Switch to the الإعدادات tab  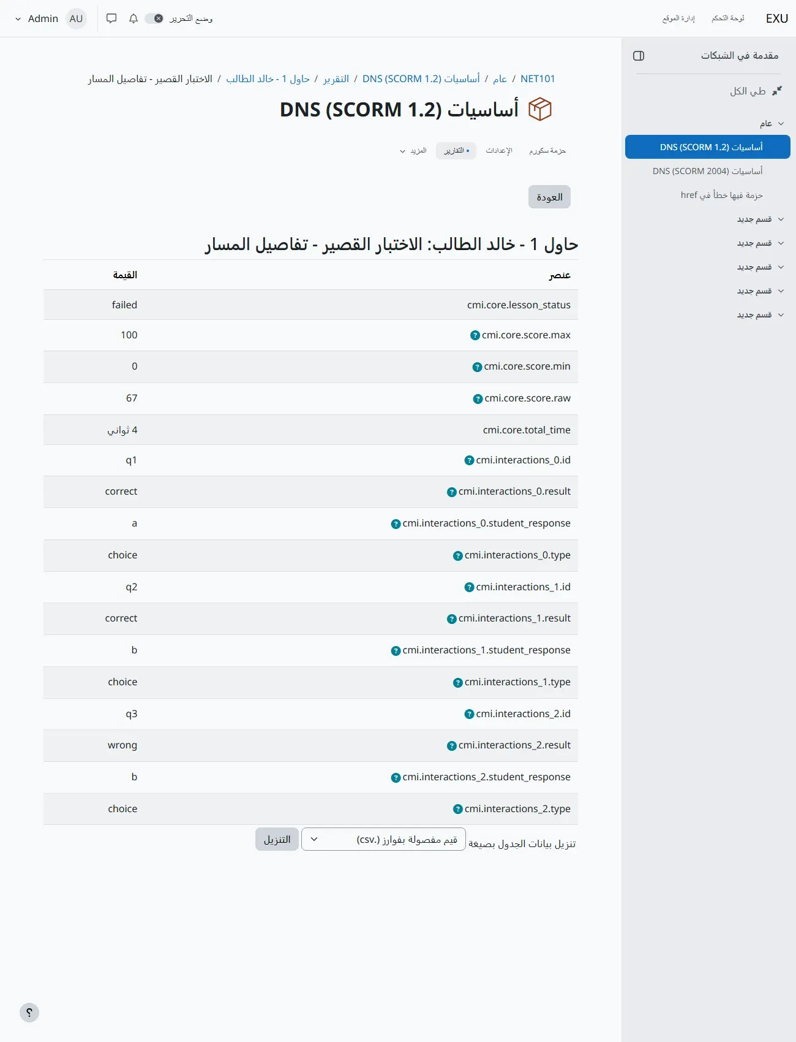pyautogui.click(x=499, y=151)
